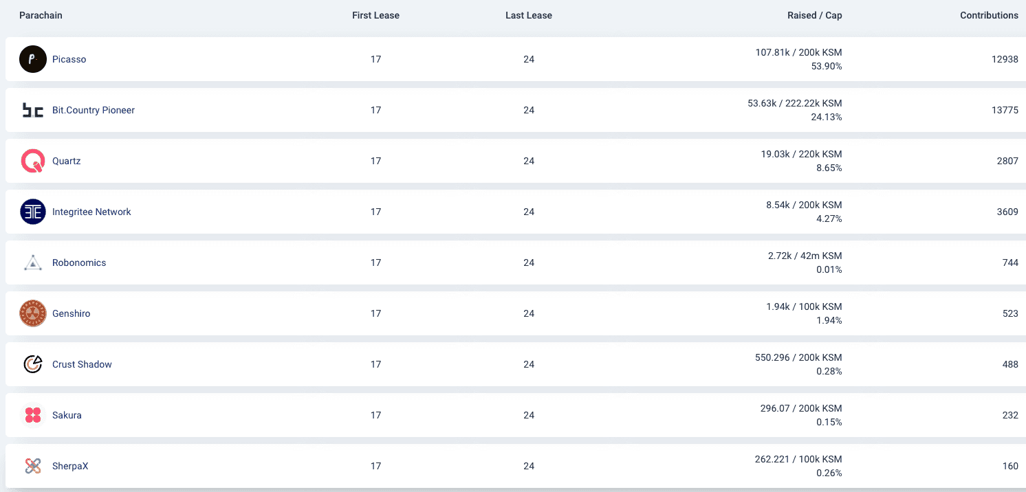Screen dimensions: 1026x492
Task: Click the pink Quartz logo icon
Action: 33,161
